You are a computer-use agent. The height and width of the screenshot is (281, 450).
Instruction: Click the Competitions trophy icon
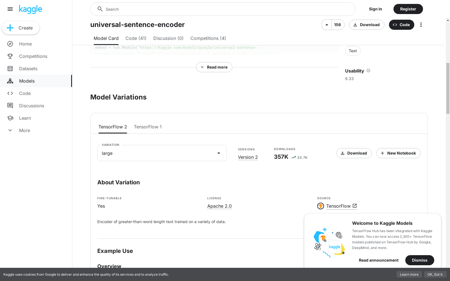pos(10,56)
